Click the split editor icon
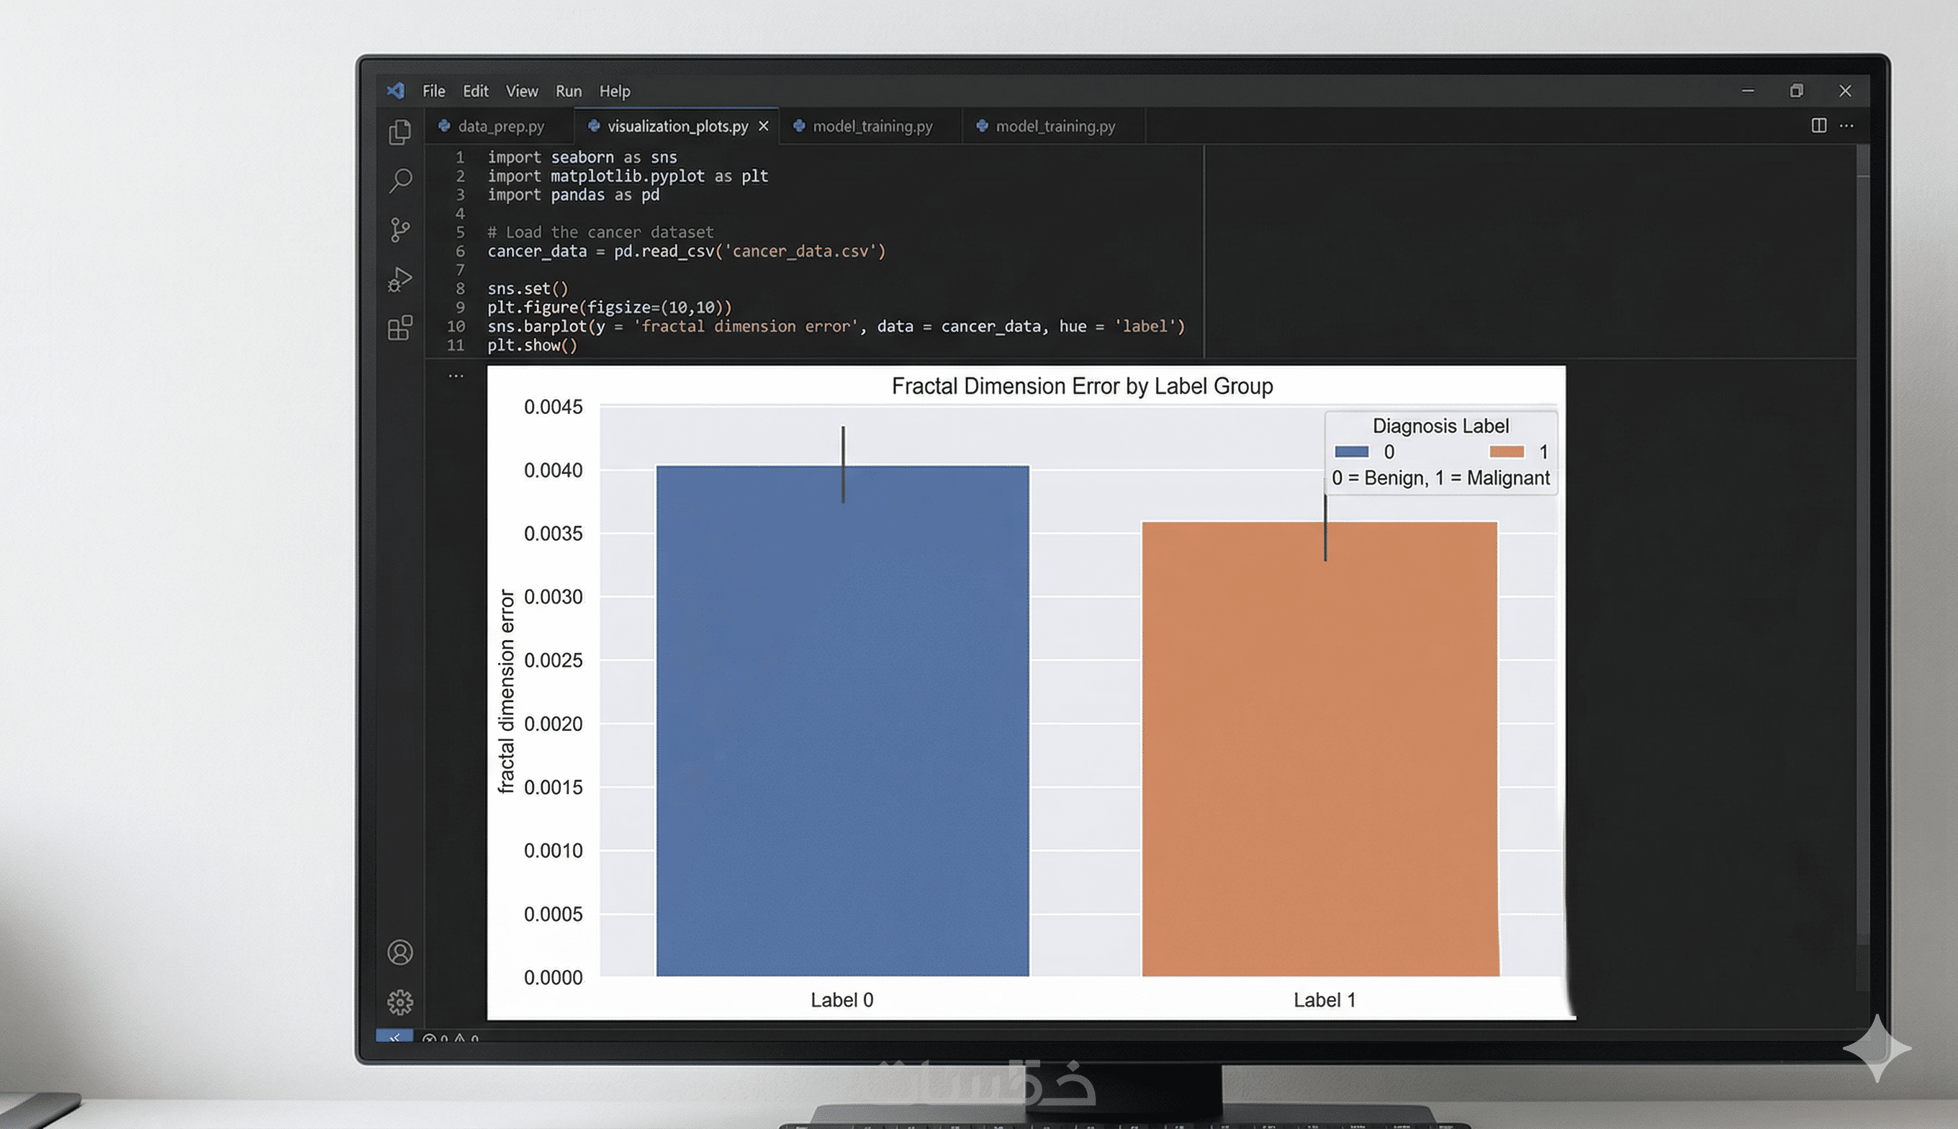Viewport: 1958px width, 1129px height. [x=1818, y=125]
